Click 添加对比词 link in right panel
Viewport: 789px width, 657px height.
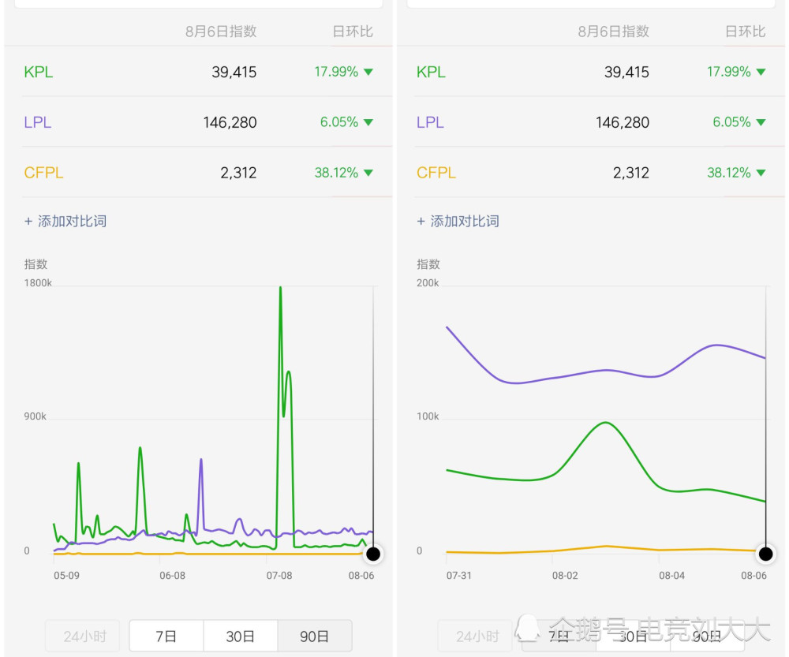(x=458, y=222)
